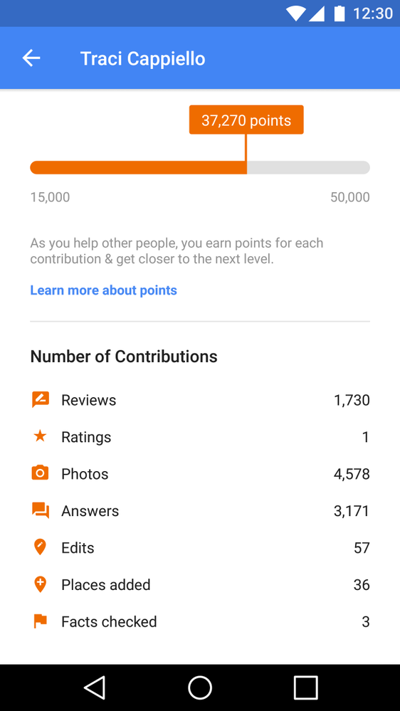
Task: Click the 37,270 points badge
Action: click(x=246, y=120)
